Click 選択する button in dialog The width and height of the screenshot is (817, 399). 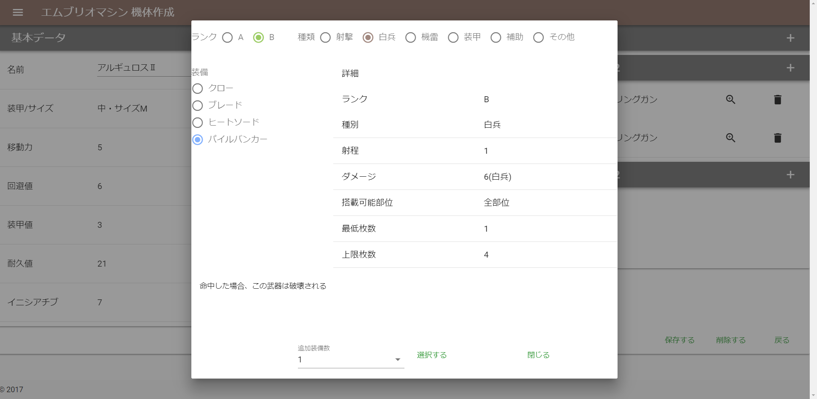[x=432, y=355]
